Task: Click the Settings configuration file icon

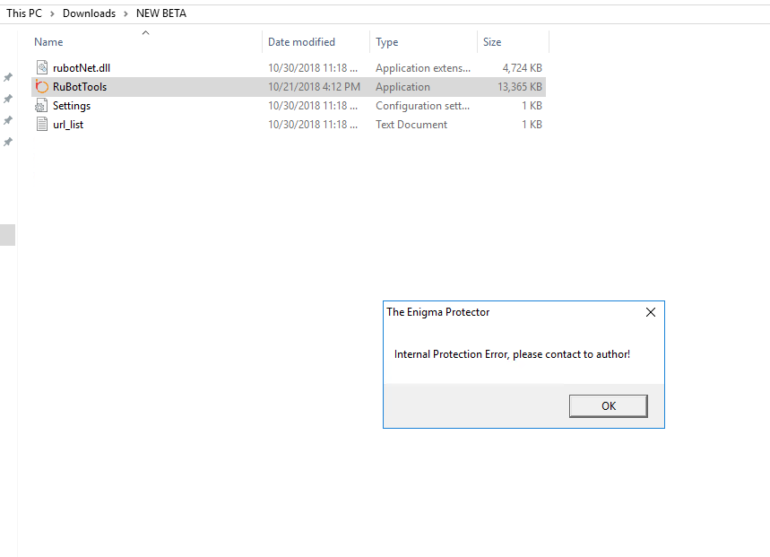Action: [x=41, y=106]
